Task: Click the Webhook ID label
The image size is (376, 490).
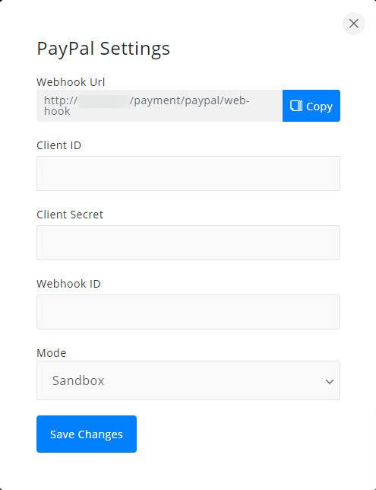Action: [x=68, y=284]
